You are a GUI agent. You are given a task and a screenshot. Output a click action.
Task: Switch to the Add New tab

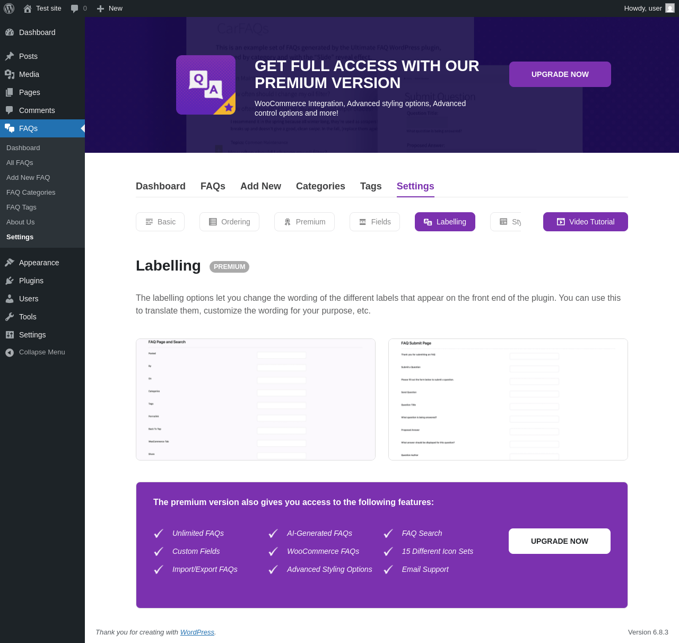(260, 186)
